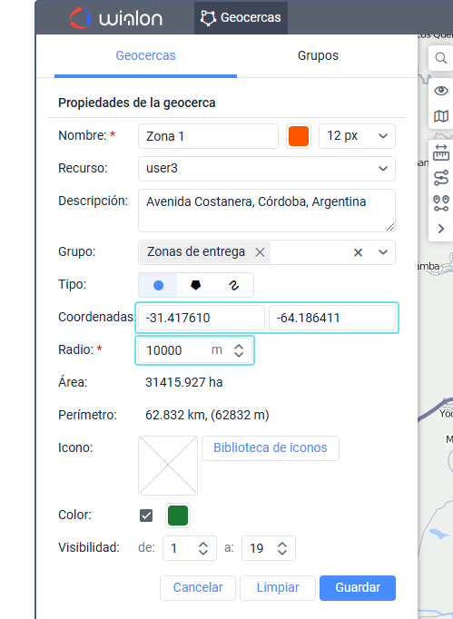Screen dimensions: 453x619
Task: Open the map search magnifier icon
Action: tap(441, 58)
